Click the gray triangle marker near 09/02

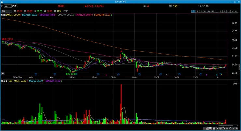click(166, 75)
